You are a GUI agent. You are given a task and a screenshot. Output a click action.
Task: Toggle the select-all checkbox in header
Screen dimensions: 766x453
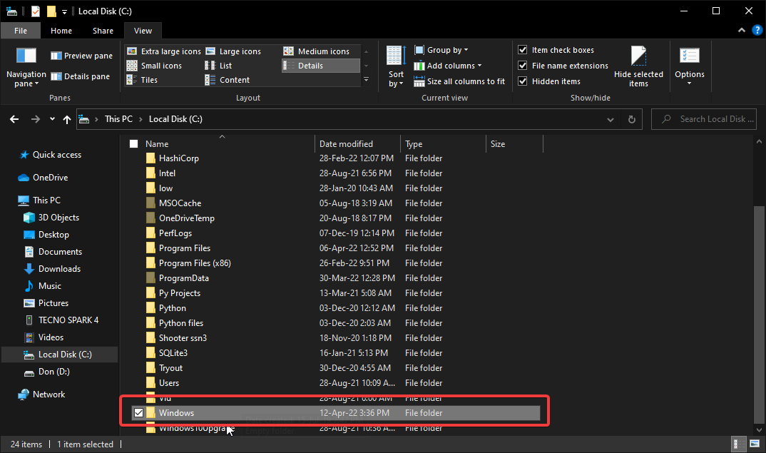[x=133, y=143]
